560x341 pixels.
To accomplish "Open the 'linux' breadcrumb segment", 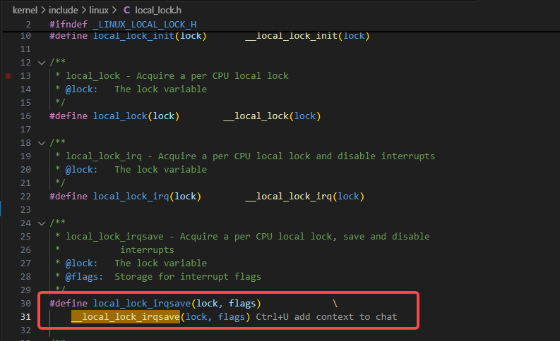I will coord(99,11).
